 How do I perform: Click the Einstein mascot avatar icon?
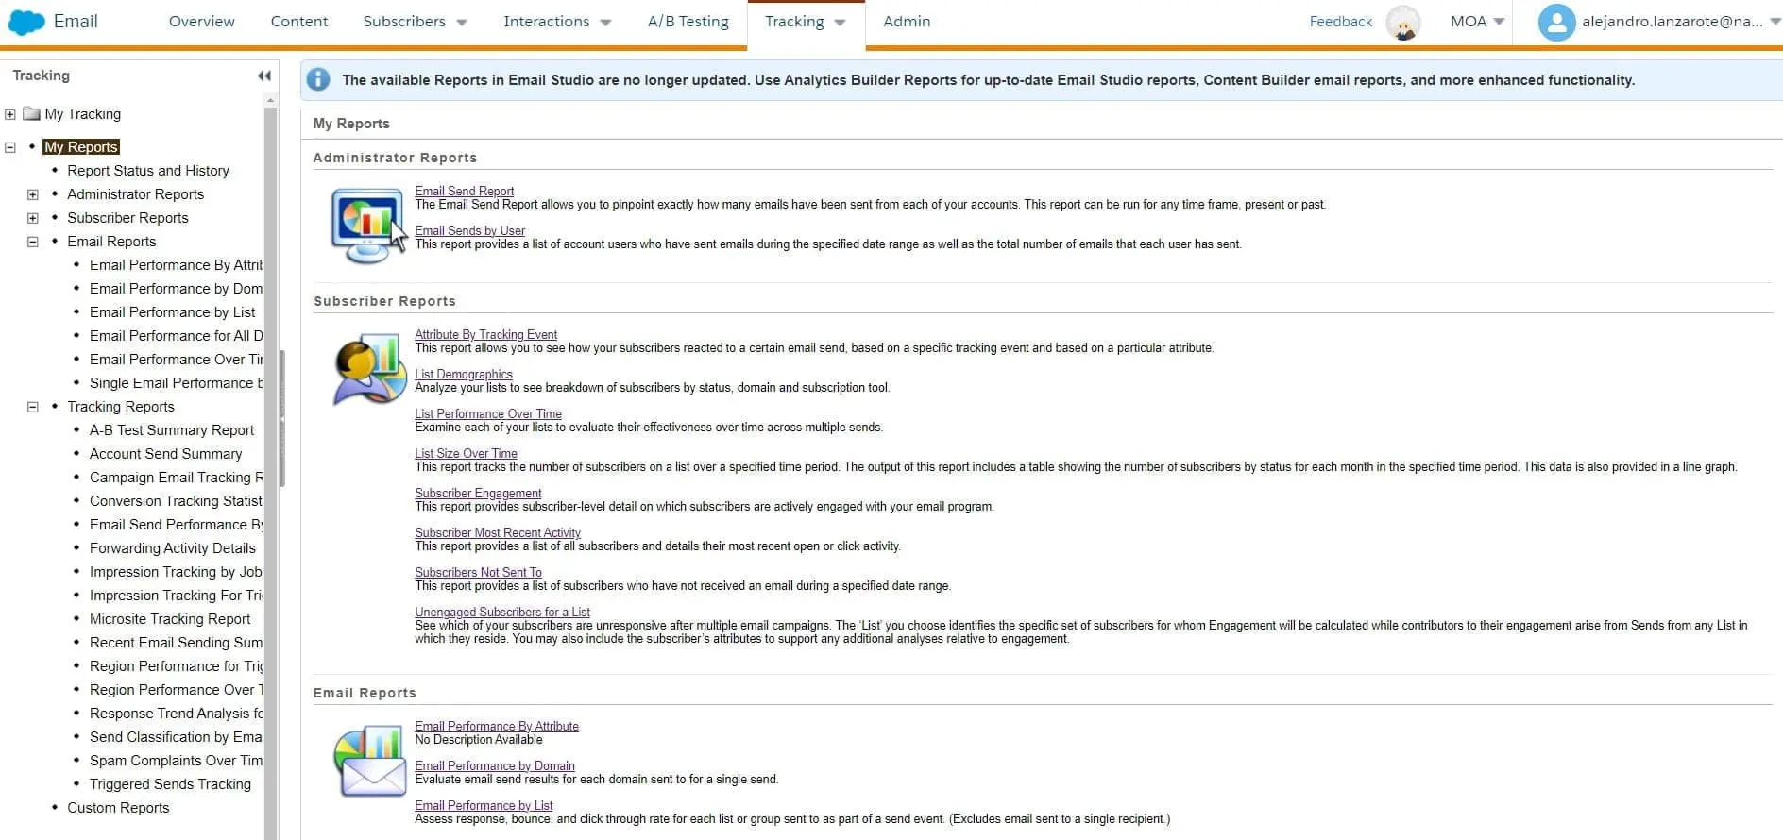coord(1402,23)
